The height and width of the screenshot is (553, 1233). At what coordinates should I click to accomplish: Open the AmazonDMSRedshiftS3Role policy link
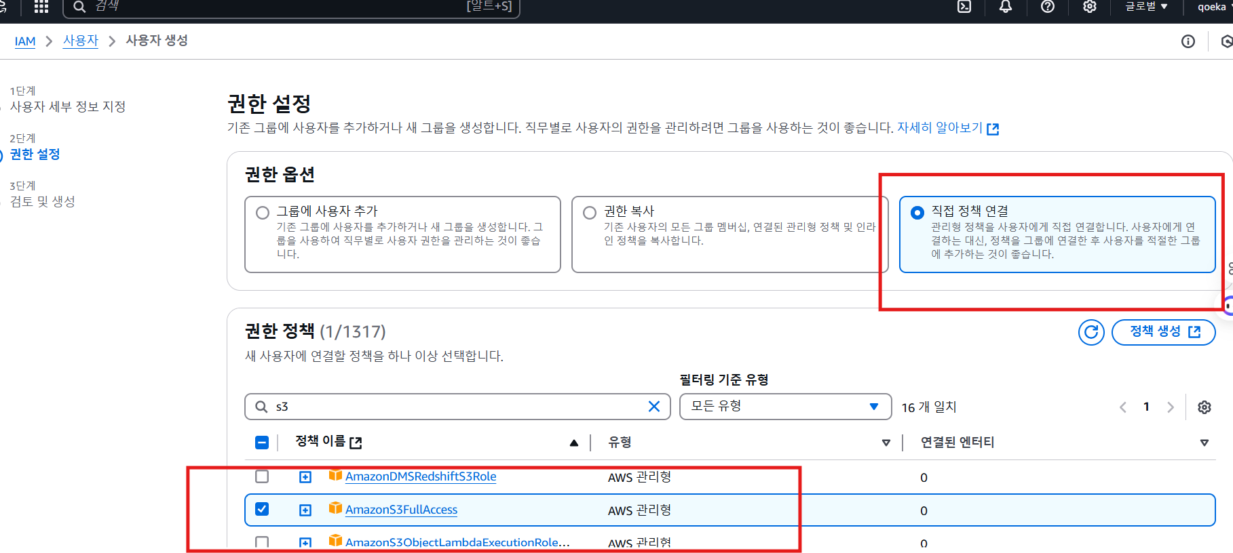pyautogui.click(x=421, y=476)
